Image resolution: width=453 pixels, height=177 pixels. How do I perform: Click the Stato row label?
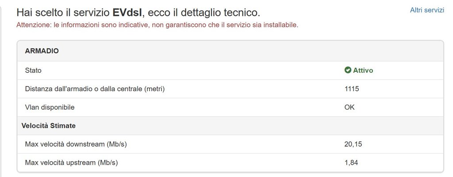point(33,70)
